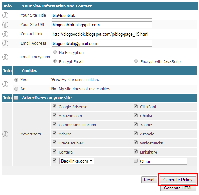Click info icon beside Email Encryption

tap(5, 57)
